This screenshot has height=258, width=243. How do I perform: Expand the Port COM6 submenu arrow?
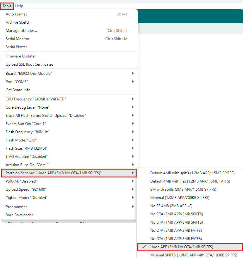tap(133, 81)
